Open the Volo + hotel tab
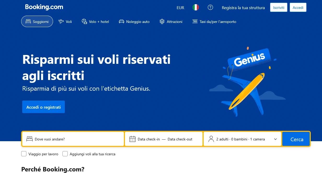 pos(95,22)
